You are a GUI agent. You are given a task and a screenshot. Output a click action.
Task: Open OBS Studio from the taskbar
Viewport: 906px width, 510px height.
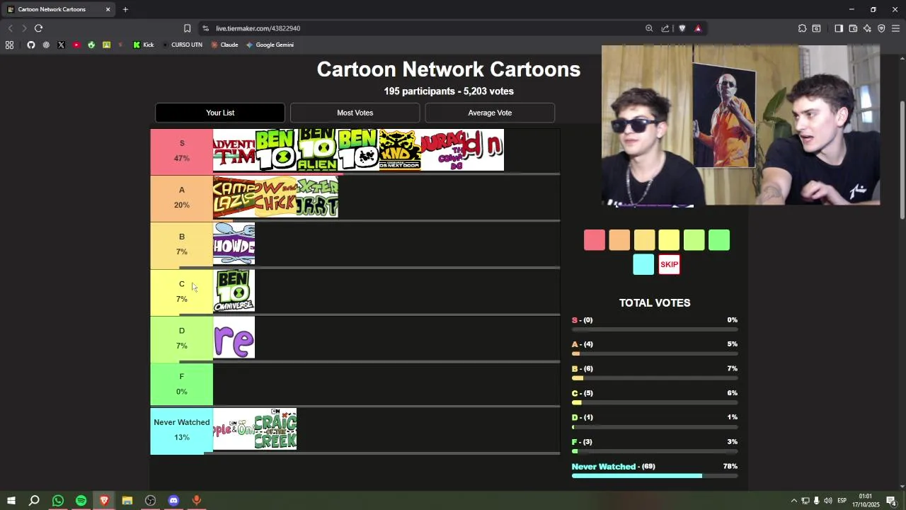coord(150,501)
